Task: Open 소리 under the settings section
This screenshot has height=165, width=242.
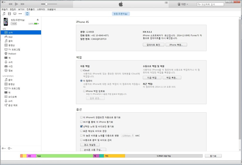Action: pos(21,62)
